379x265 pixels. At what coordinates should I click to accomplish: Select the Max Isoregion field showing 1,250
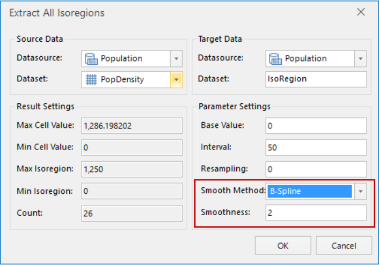[132, 169]
